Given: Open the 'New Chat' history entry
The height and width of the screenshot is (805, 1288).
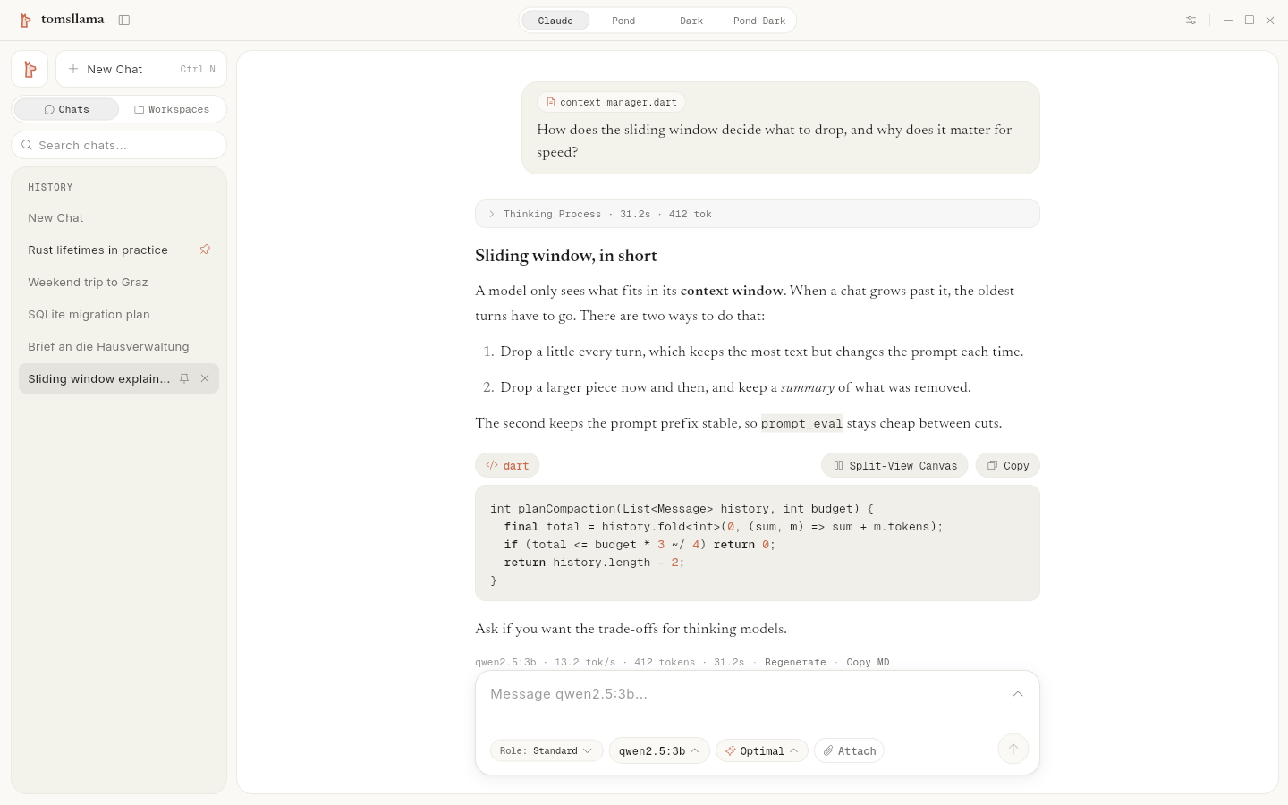Looking at the screenshot, I should pos(119,217).
